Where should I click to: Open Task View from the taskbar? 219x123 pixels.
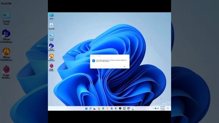pos(94,109)
